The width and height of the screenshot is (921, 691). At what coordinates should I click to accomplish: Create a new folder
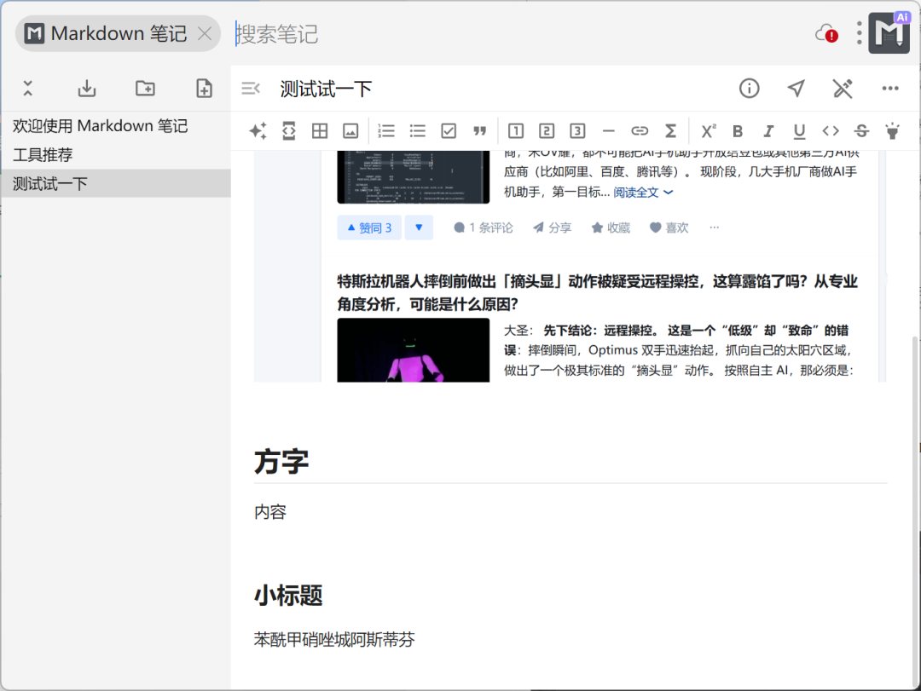145,89
